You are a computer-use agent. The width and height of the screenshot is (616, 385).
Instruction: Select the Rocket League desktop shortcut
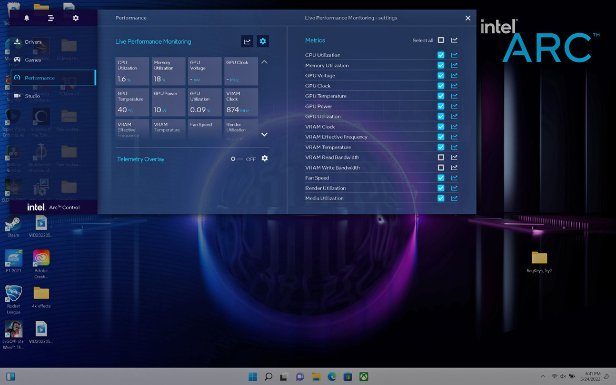click(13, 299)
